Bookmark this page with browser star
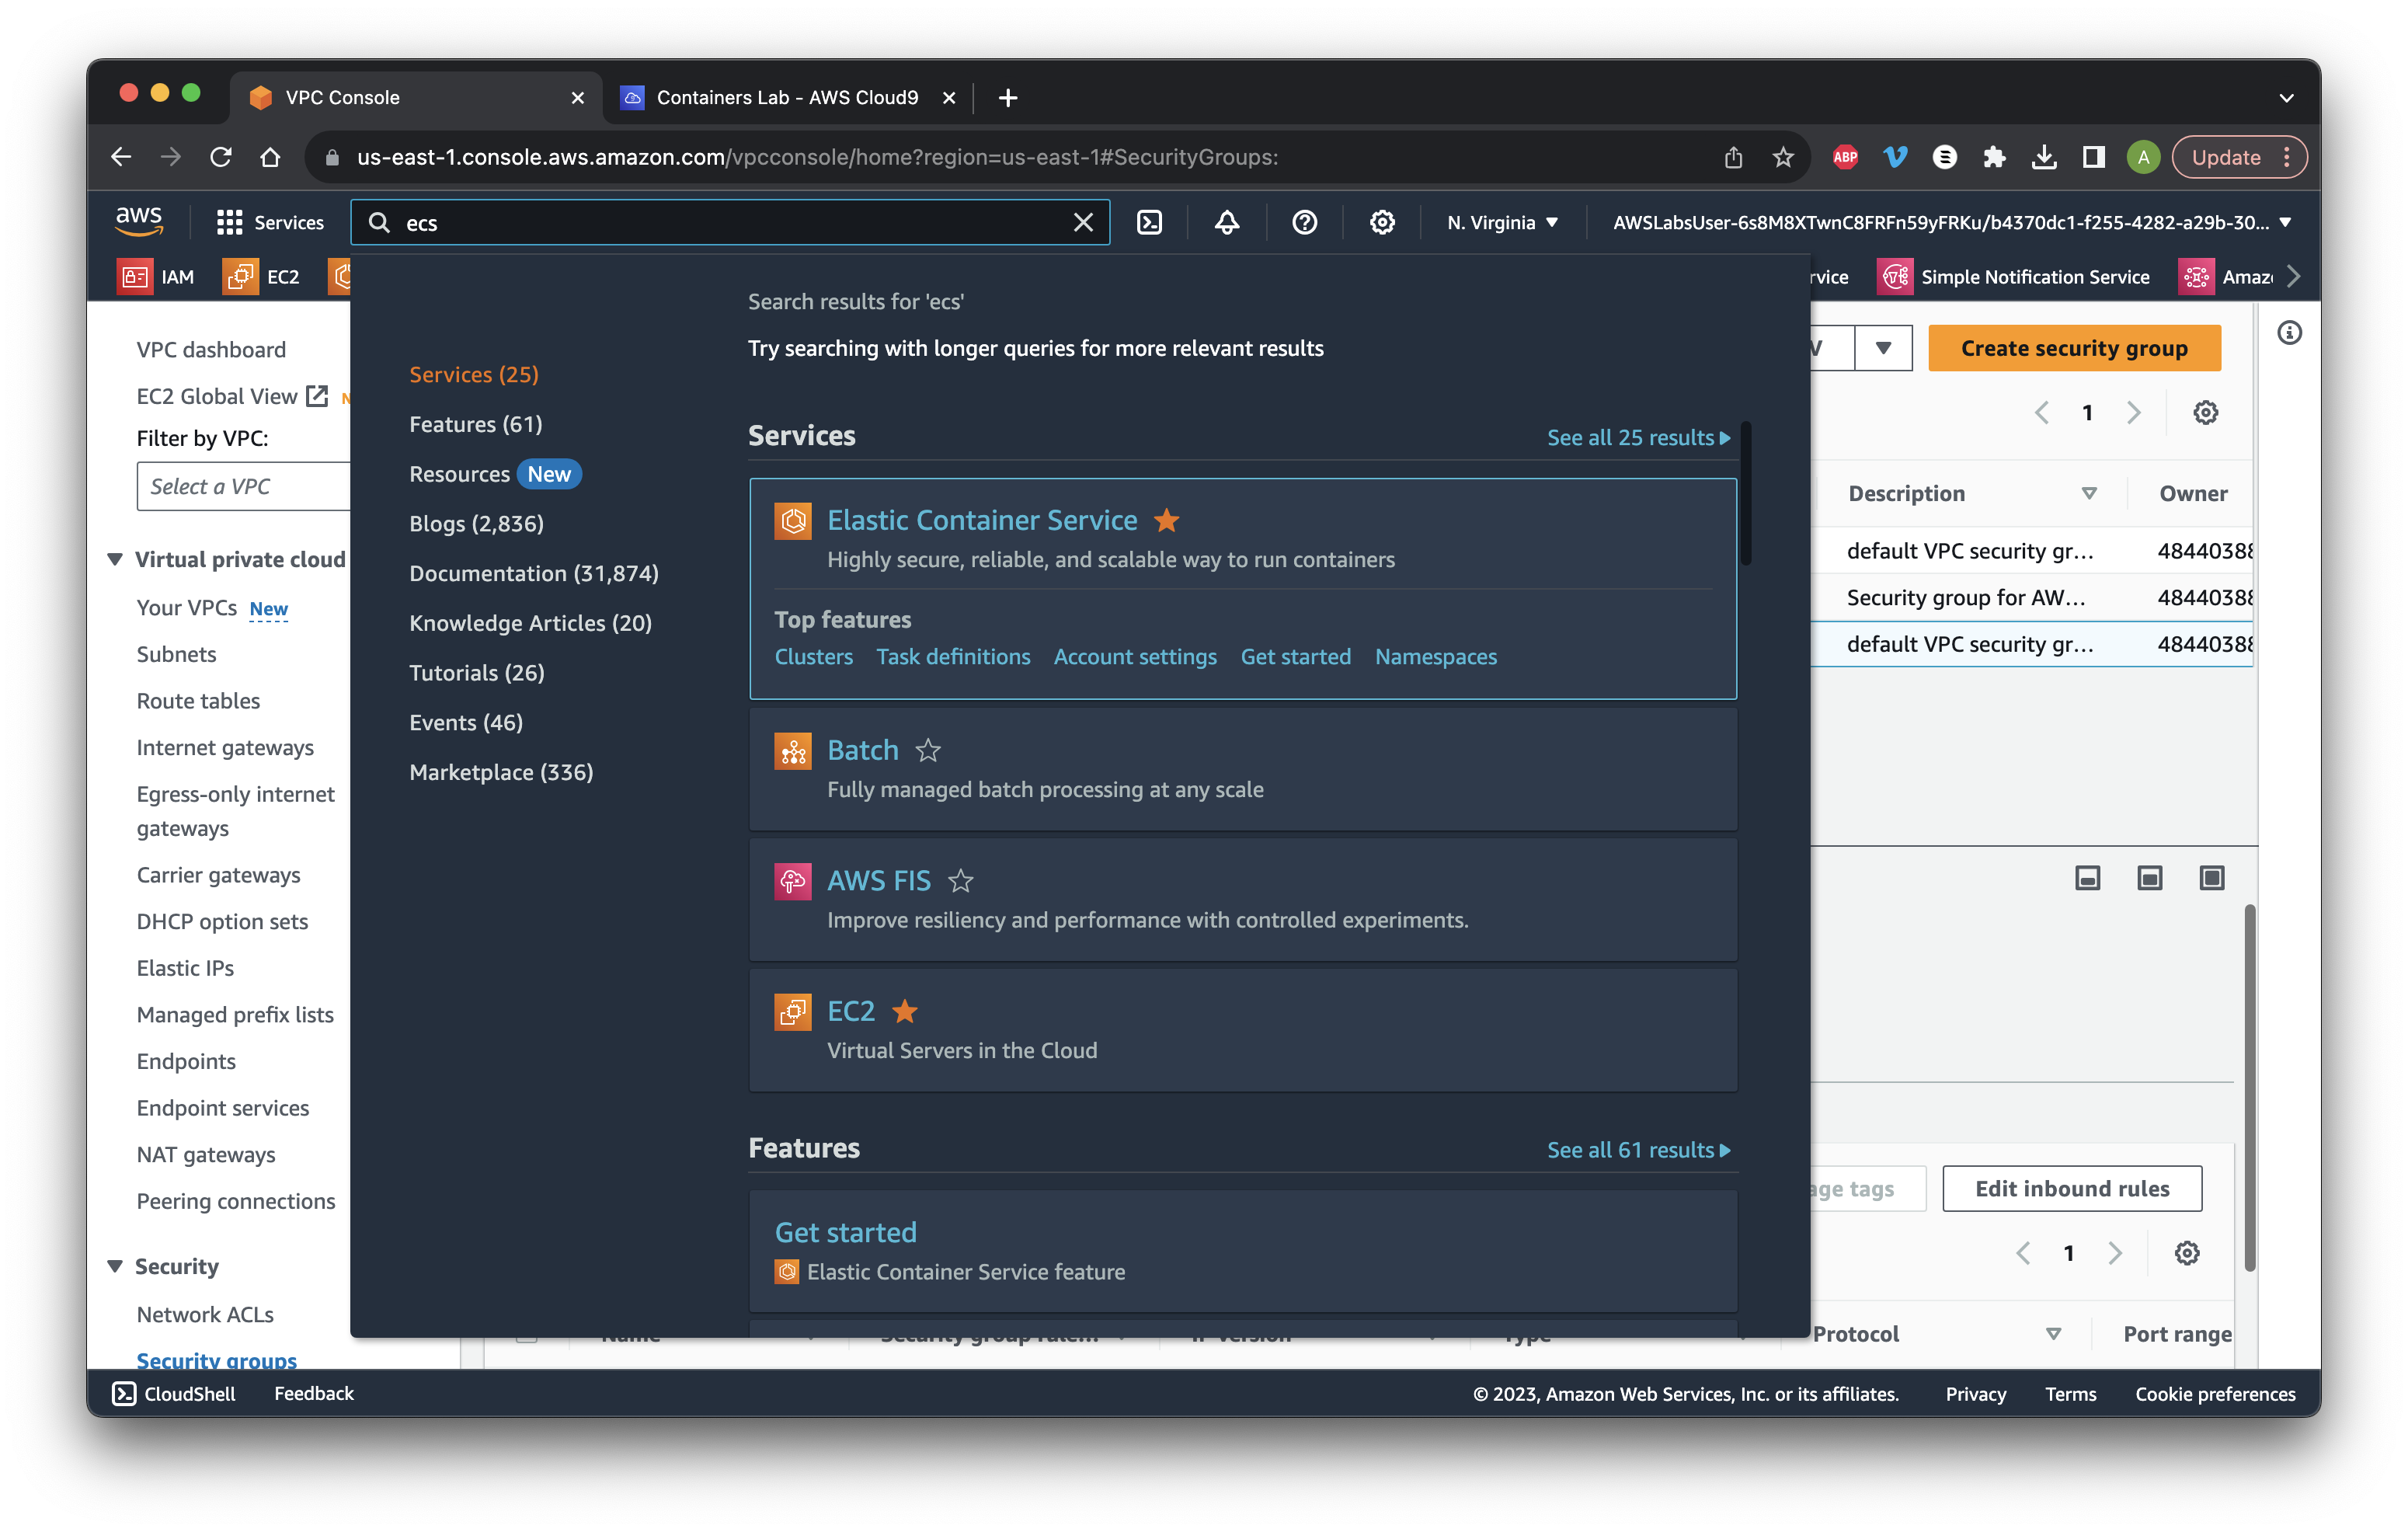 tap(1782, 157)
